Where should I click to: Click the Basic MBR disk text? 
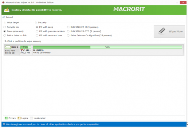pos(10,50)
